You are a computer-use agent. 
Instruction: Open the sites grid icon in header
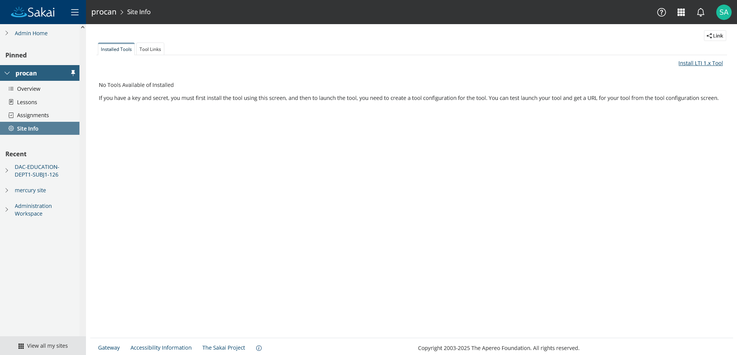point(681,12)
